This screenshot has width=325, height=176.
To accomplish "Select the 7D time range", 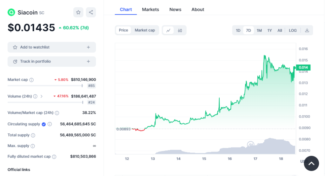I will (x=248, y=30).
